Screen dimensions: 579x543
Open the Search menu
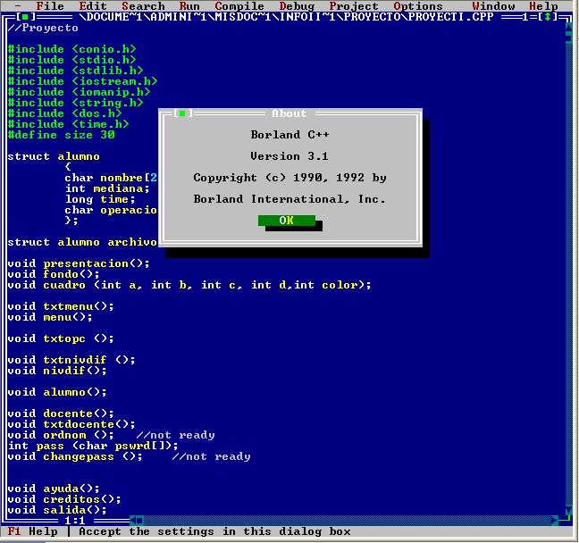click(143, 6)
